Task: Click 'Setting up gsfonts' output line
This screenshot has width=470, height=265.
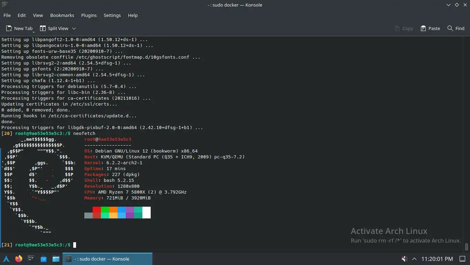Action: 52,69
